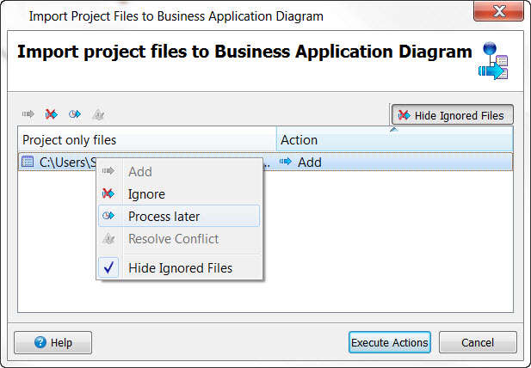Open Help for this dialog

[x=53, y=342]
